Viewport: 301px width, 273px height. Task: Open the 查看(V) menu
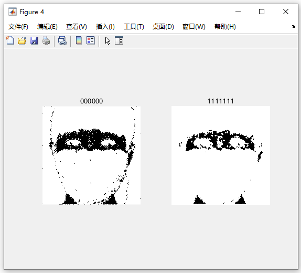tap(77, 27)
